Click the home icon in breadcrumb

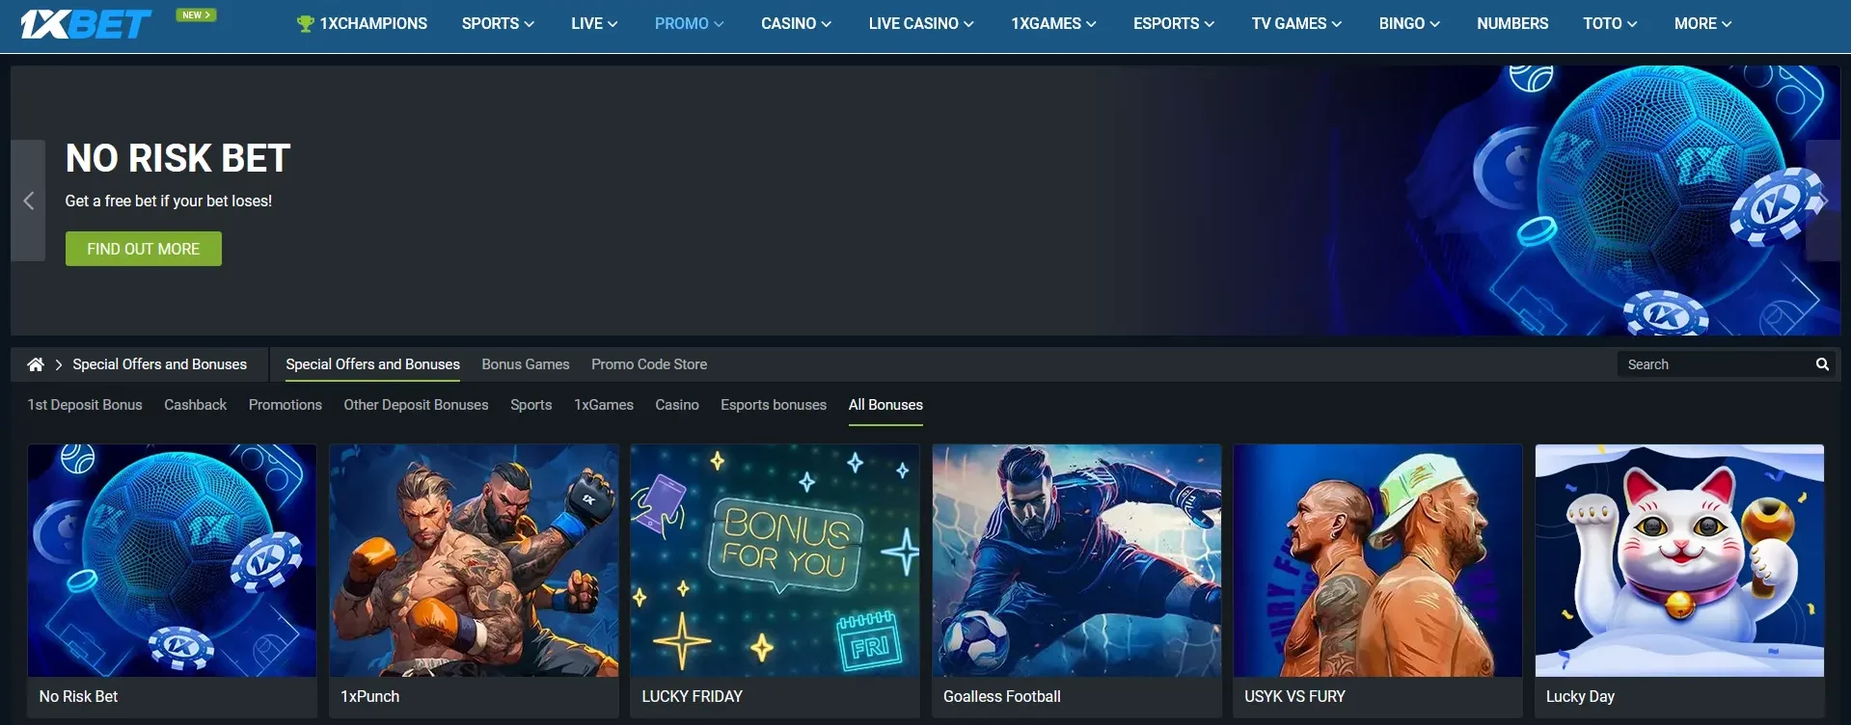(36, 364)
